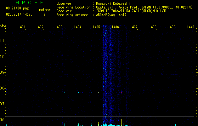The height and width of the screenshot is (126, 198).
Task: Select the ICOM IC-706mkII receiver value
Action: pyautogui.click(x=131, y=11)
